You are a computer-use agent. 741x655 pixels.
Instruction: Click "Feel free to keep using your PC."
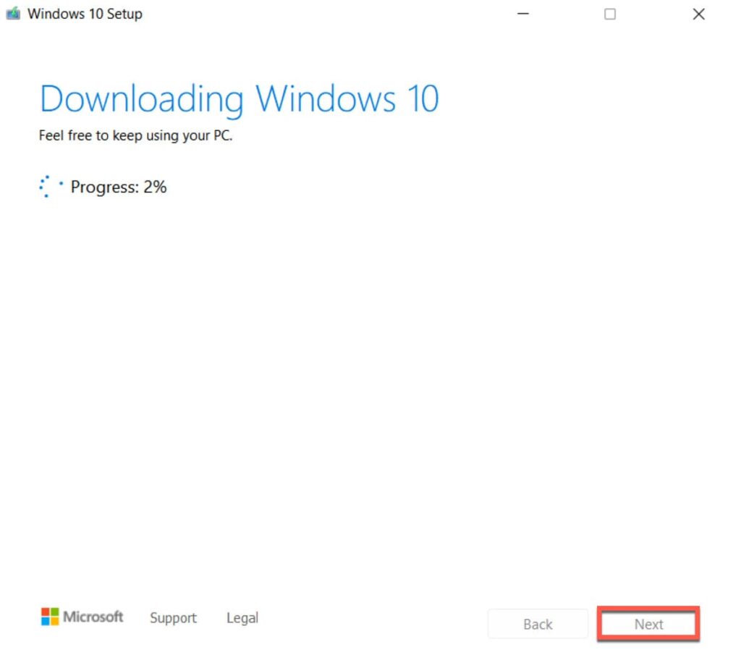coord(135,135)
